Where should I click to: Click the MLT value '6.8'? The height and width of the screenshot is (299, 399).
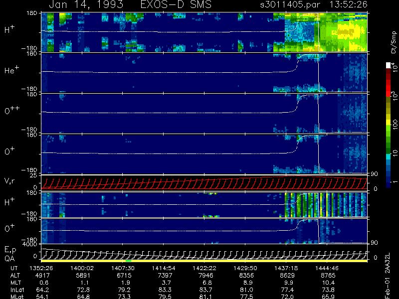tap(207, 283)
